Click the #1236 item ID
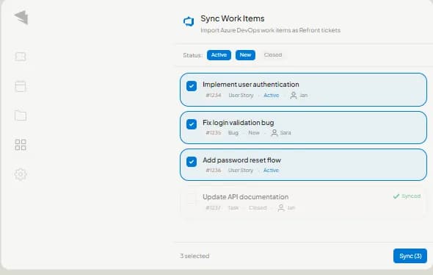The image size is (433, 275). (x=214, y=170)
